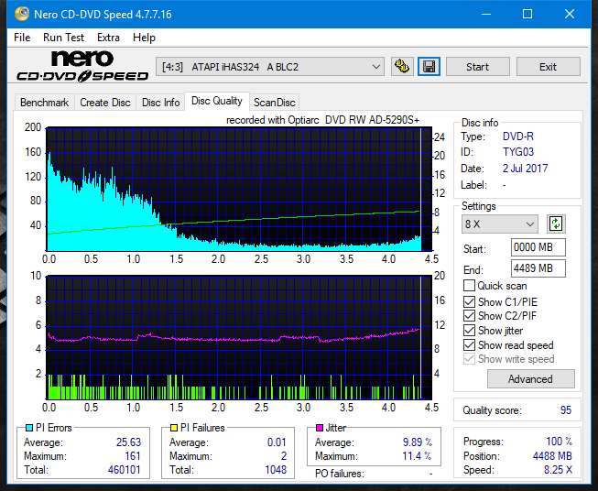
Task: Click the PI Errors average 25.63
Action: 128,442
